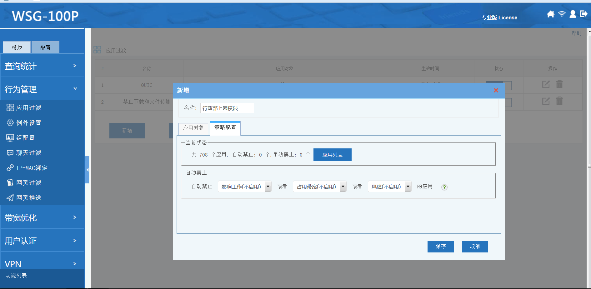591x289 pixels.
Task: Click the 保存 button
Action: (440, 247)
